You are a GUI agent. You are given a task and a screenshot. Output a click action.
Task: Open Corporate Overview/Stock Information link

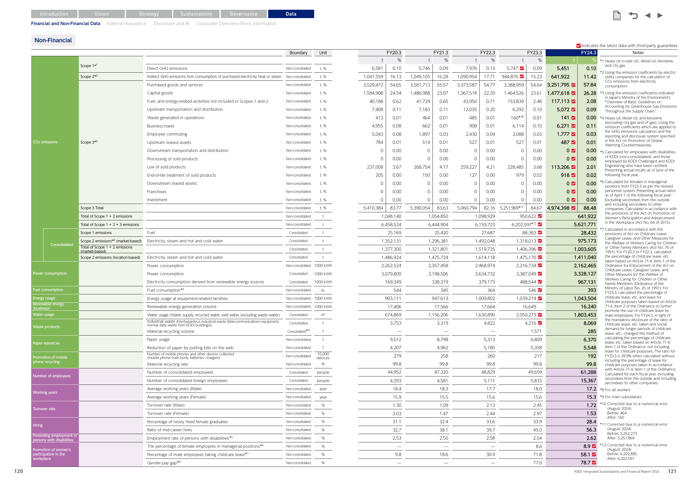[236, 23]
